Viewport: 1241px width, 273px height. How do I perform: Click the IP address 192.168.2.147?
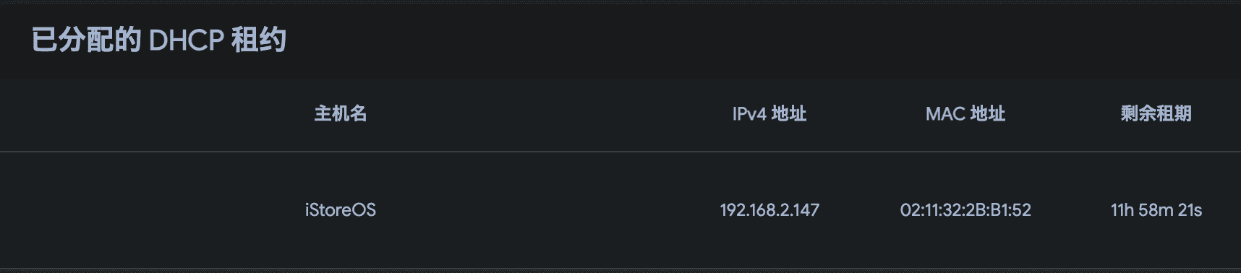[x=769, y=210]
